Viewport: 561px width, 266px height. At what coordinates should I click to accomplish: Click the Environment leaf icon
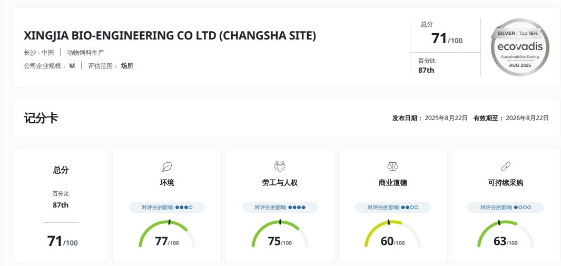tap(167, 166)
